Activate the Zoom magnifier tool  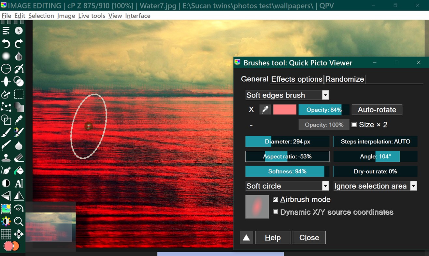tap(19, 221)
